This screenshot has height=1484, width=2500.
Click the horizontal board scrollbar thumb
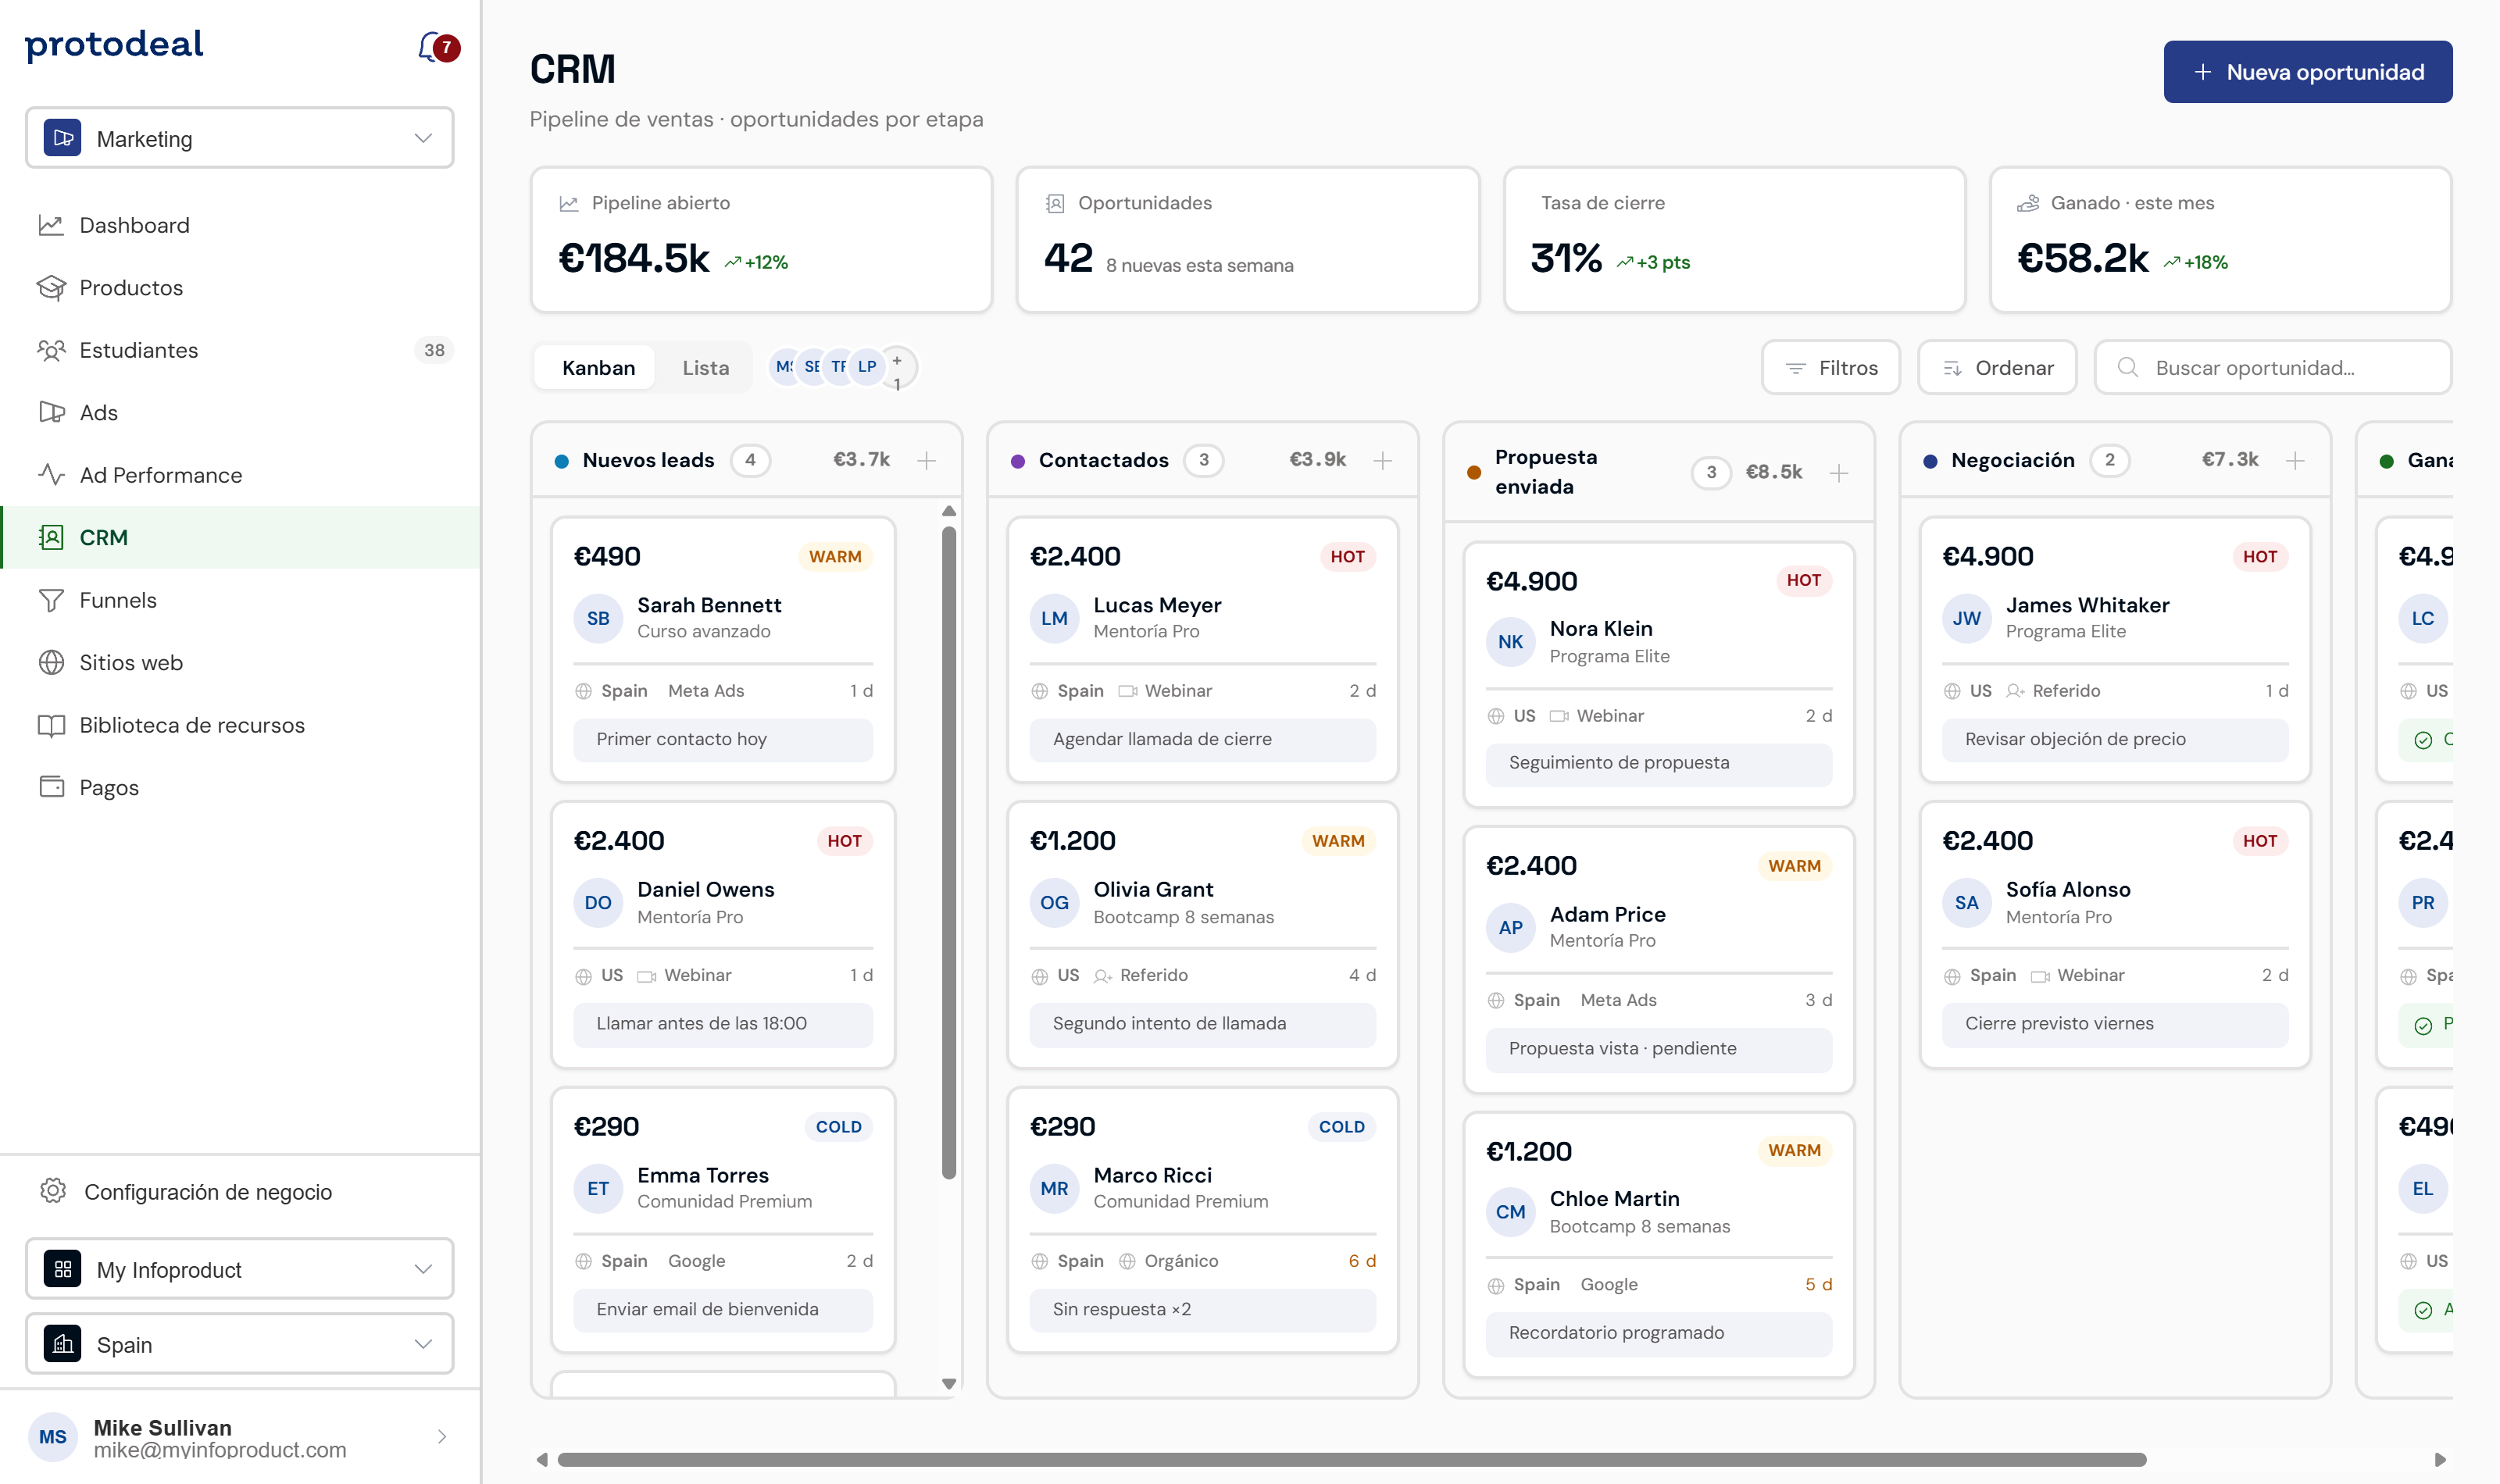tap(1352, 1459)
